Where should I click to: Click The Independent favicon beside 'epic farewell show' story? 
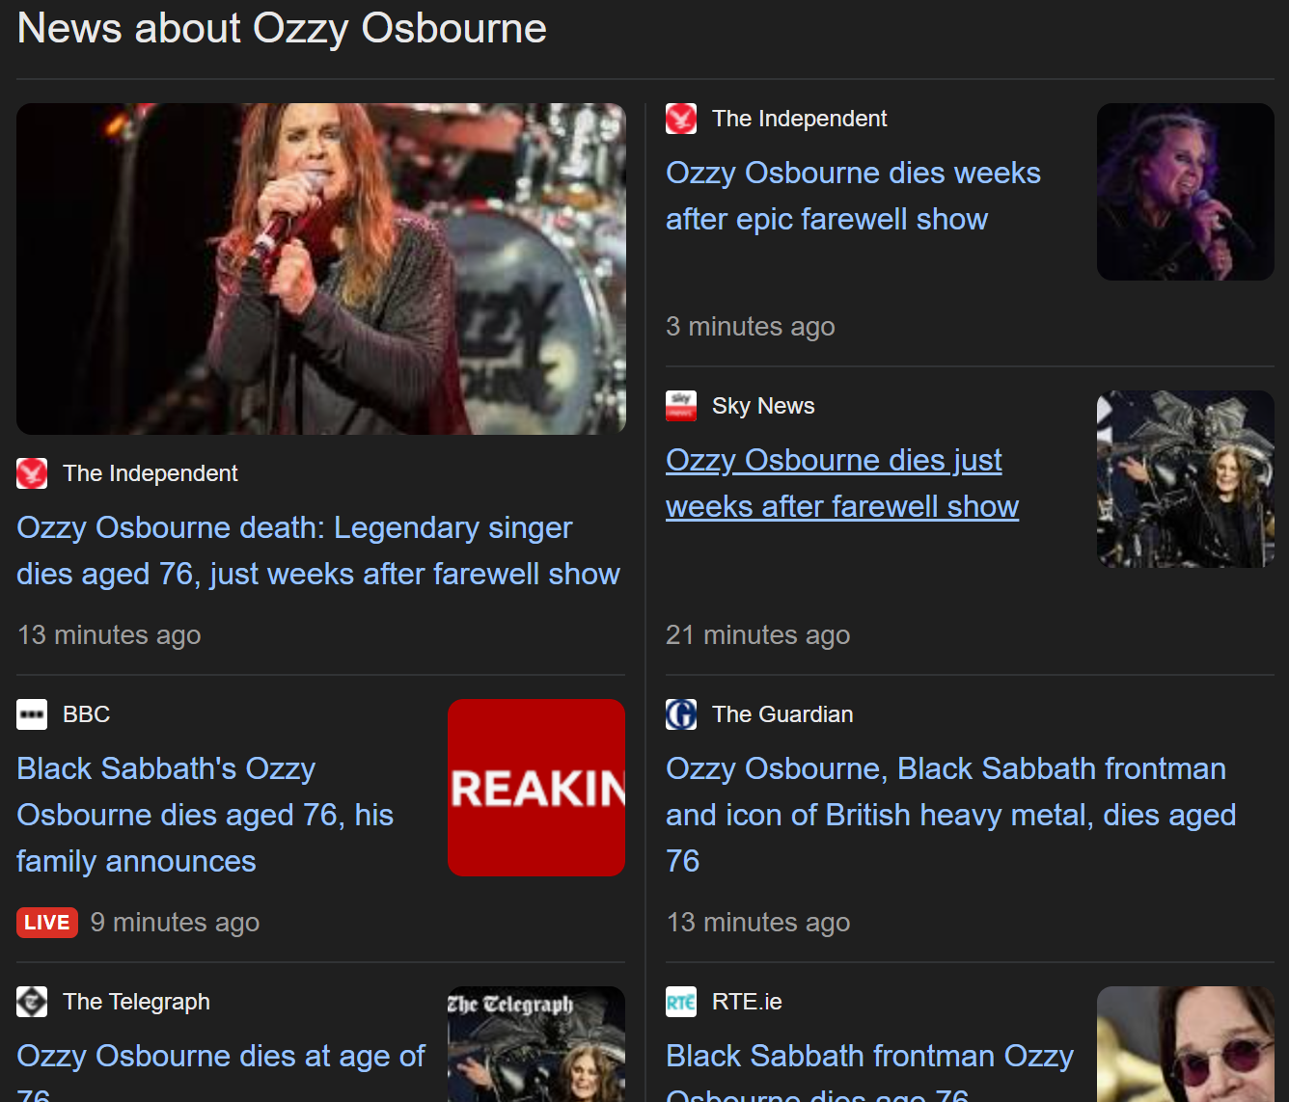pos(681,119)
